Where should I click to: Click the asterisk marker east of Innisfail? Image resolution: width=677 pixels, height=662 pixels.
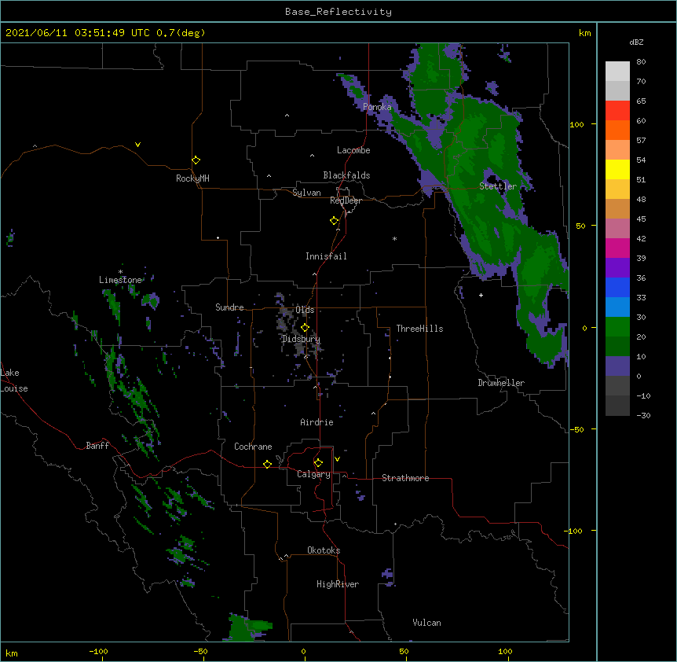pyautogui.click(x=394, y=239)
